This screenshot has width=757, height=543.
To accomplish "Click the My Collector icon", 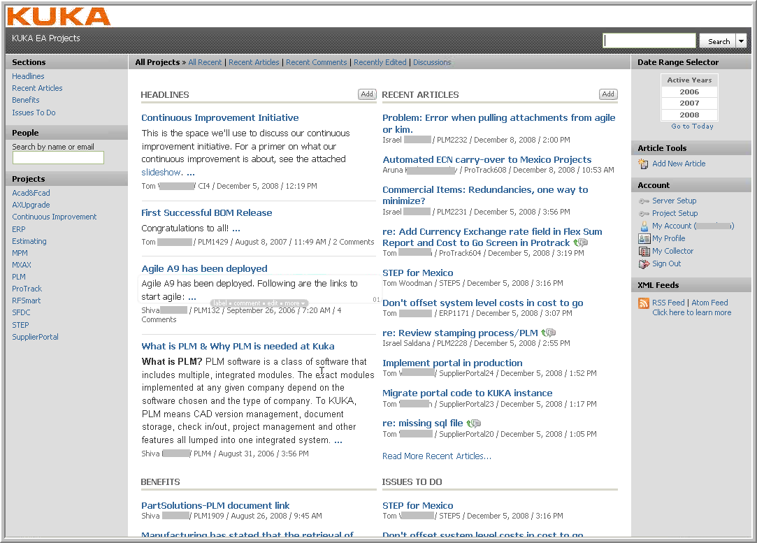I will tap(644, 252).
